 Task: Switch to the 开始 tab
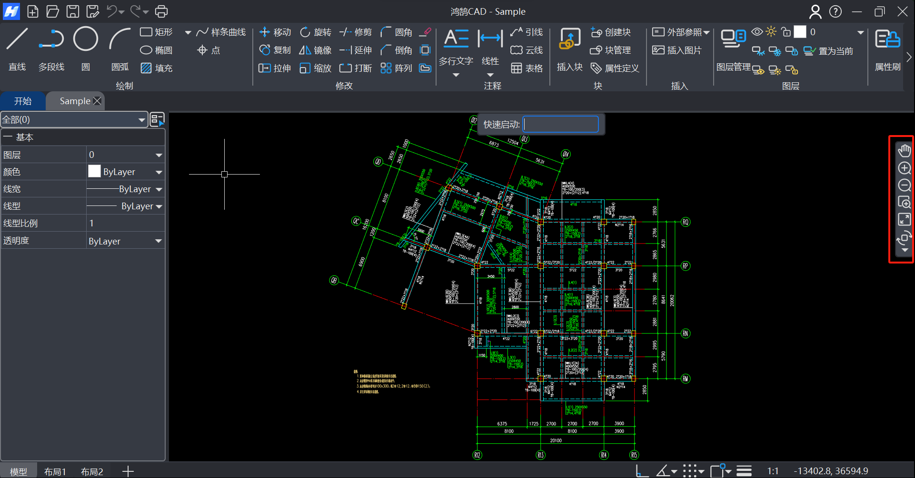click(23, 101)
